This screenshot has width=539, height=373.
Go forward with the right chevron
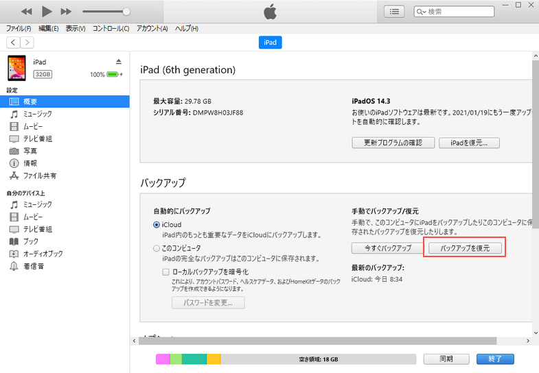[27, 43]
